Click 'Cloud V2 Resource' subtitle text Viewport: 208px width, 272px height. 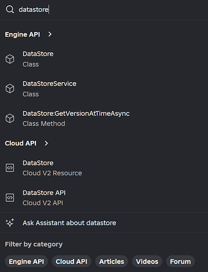pyautogui.click(x=52, y=173)
